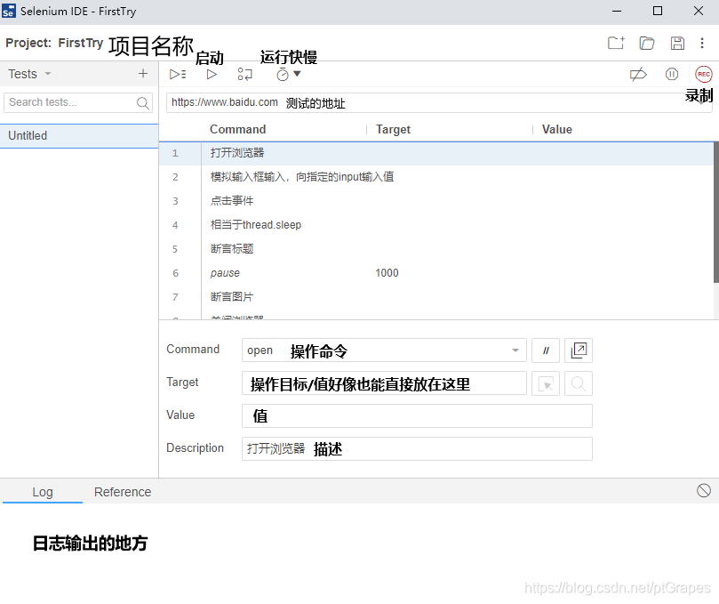719x604 pixels.
Task: Switch to the Reference tab
Action: pos(122,492)
